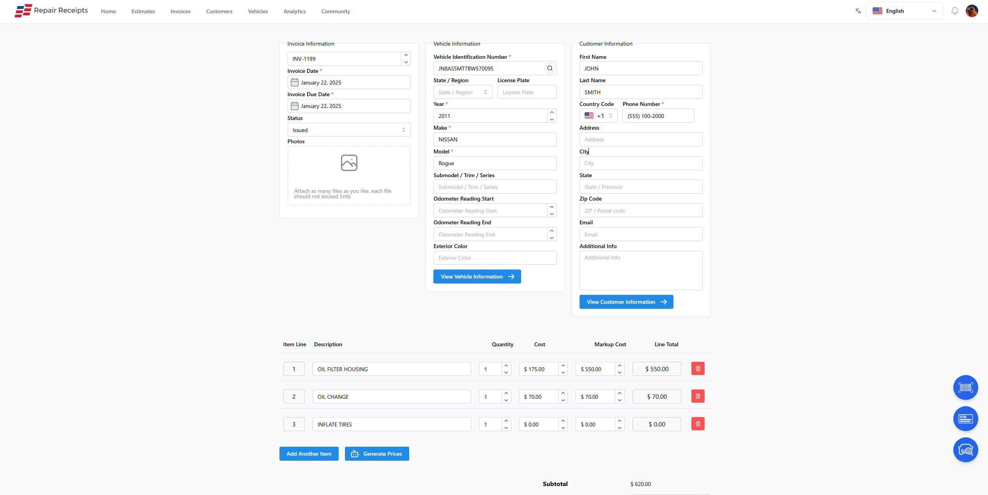
Task: Decrease the invoice number stepper
Action: pos(406,62)
